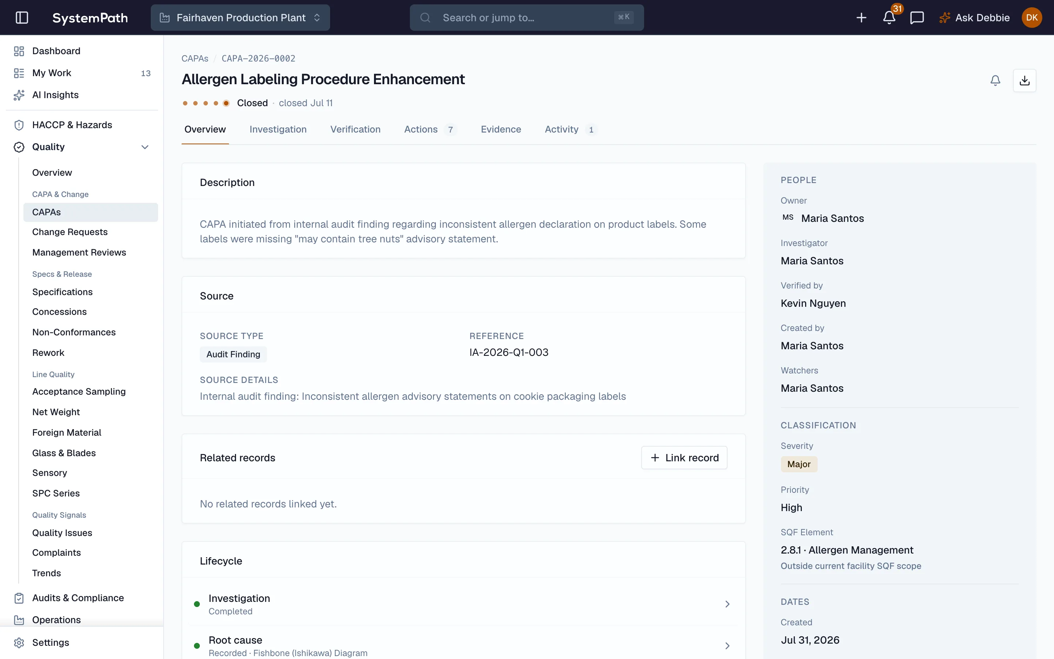Focus the Search or jump to field
Screen dimensions: 1054x659
click(527, 18)
